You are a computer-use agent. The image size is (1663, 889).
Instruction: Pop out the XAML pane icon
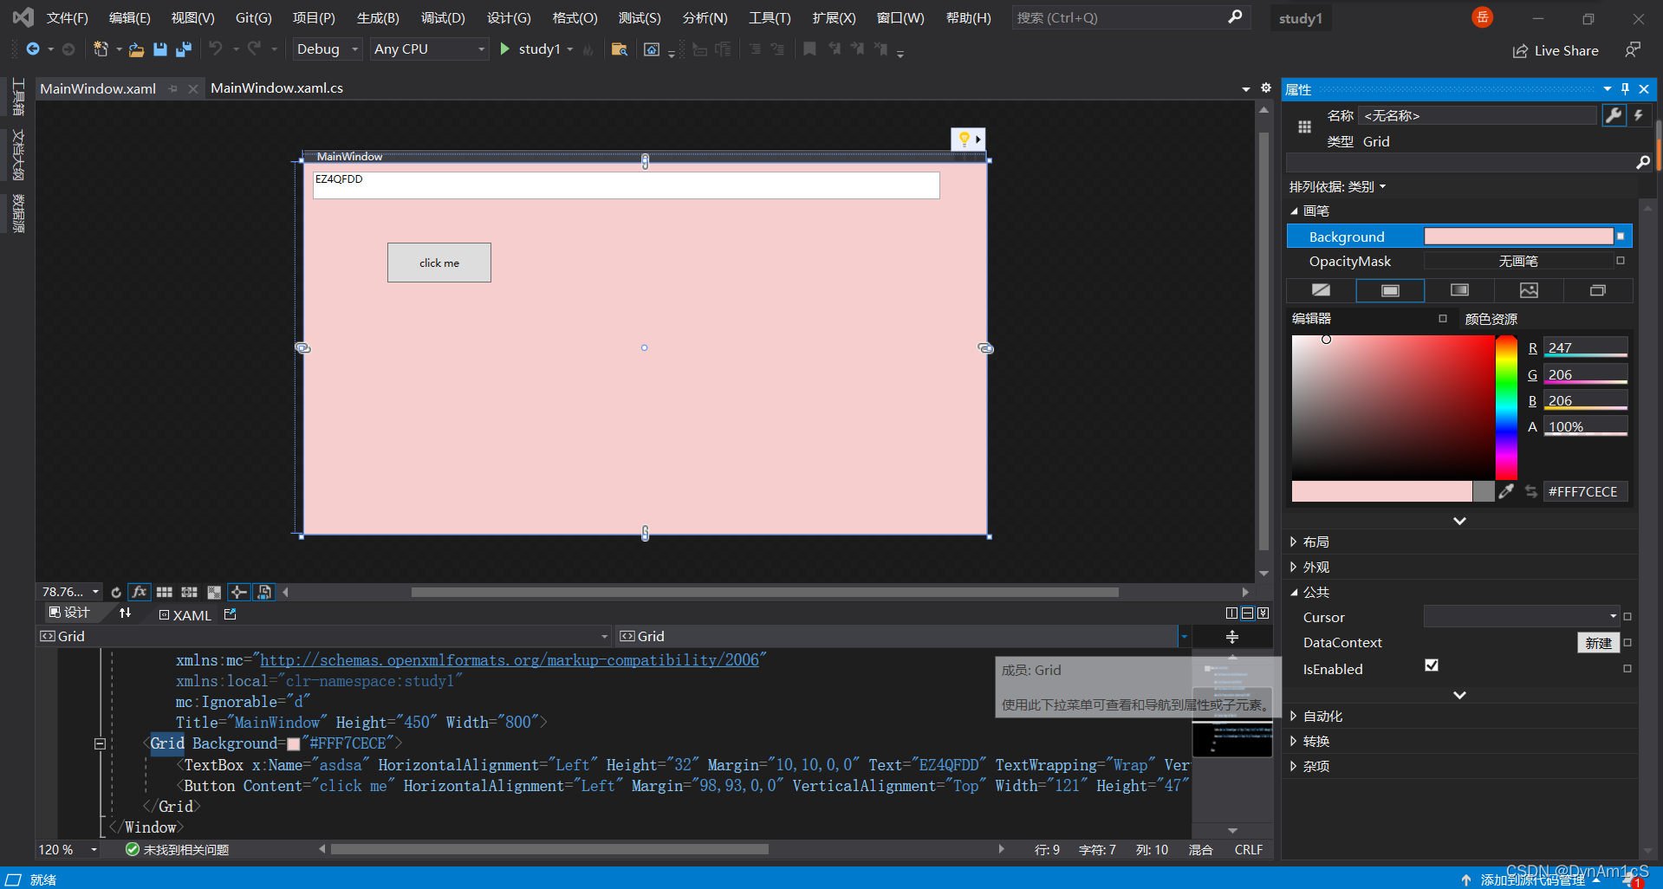pos(230,614)
